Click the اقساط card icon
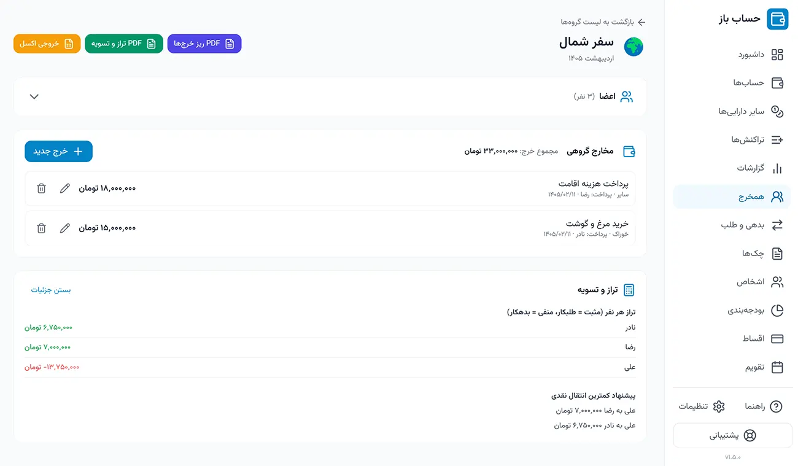The width and height of the screenshot is (798, 466). click(x=777, y=339)
